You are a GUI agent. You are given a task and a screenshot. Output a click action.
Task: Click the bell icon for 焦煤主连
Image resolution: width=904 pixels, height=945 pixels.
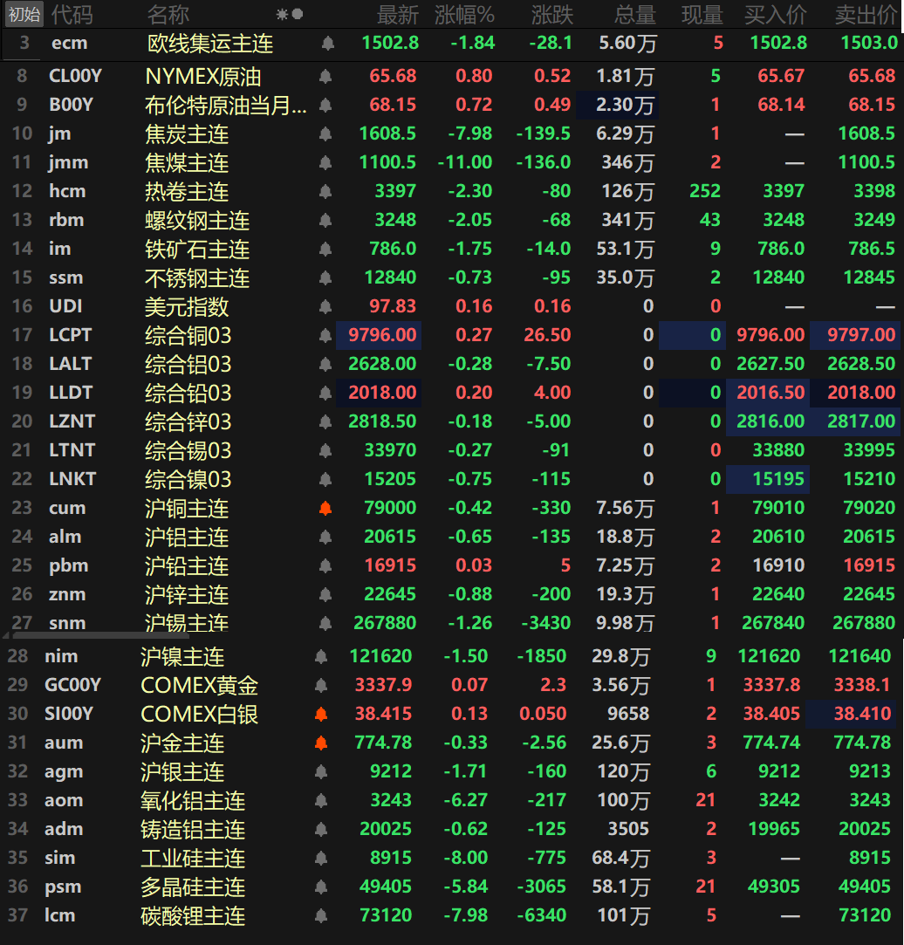coord(325,163)
